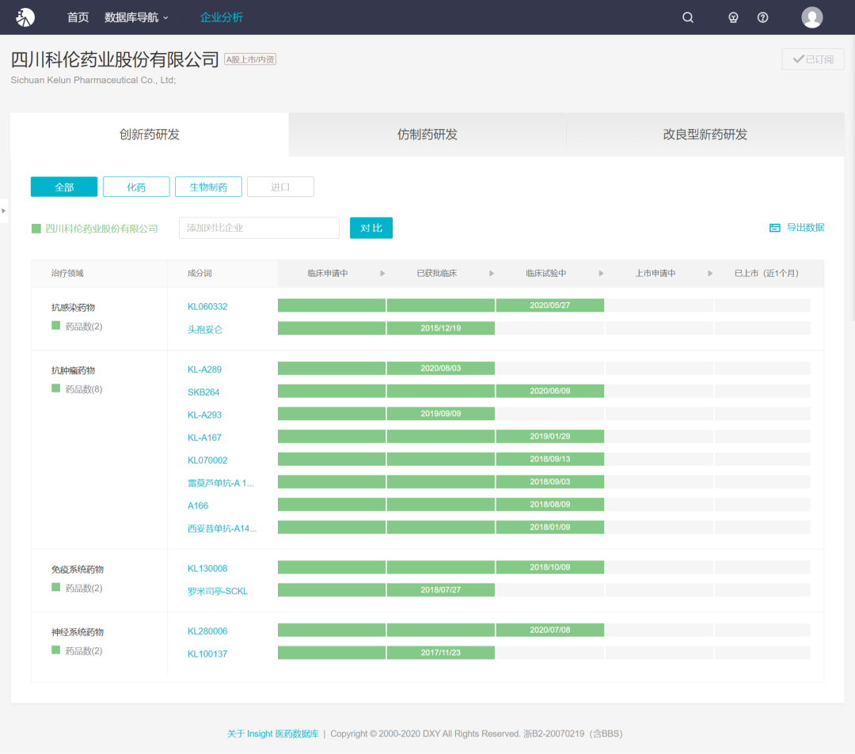Click the 神经系统药物 category label

pos(78,632)
